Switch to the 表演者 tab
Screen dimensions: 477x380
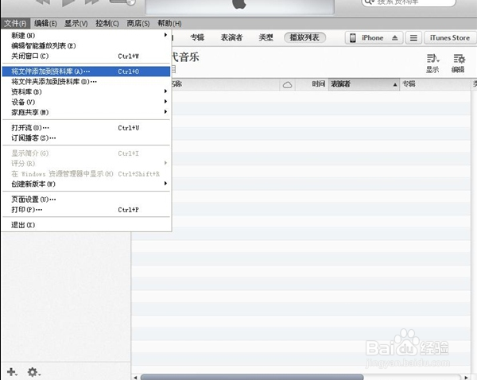point(231,37)
